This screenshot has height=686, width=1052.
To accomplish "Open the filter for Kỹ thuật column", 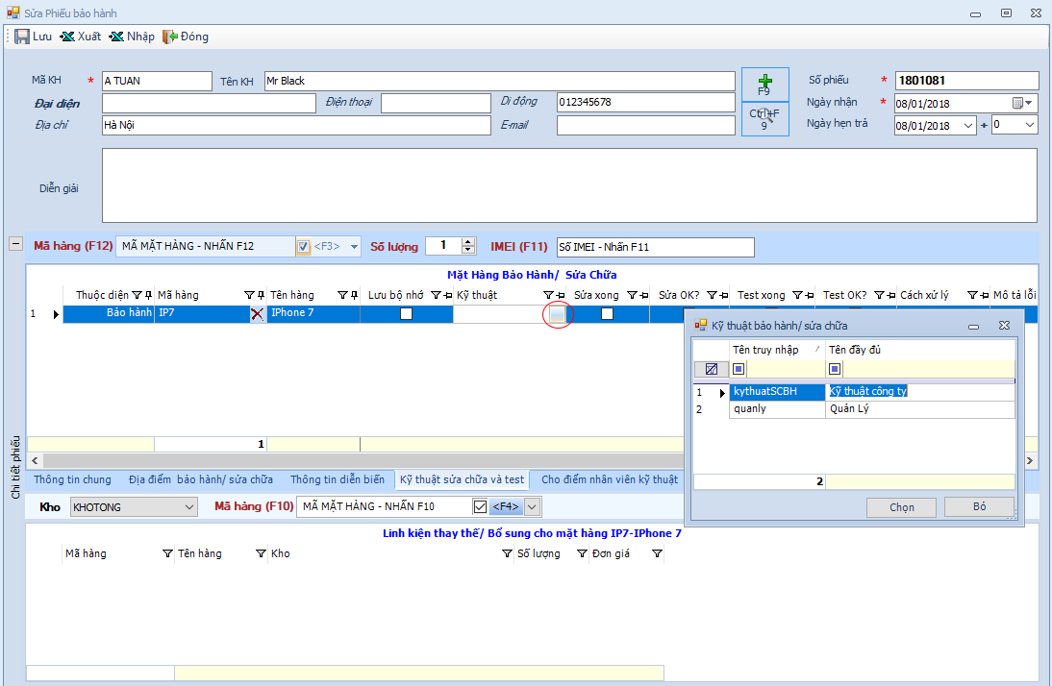I will tap(548, 295).
